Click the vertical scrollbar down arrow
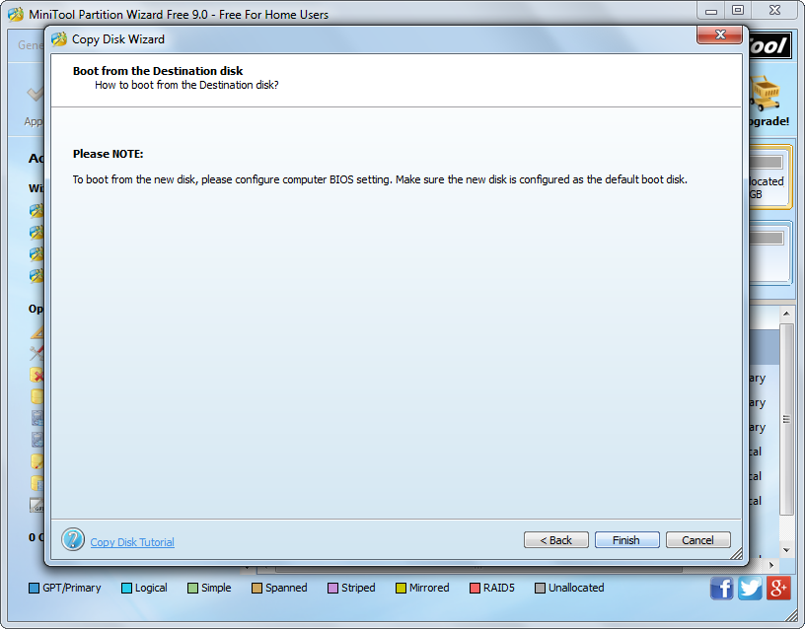 [786, 550]
